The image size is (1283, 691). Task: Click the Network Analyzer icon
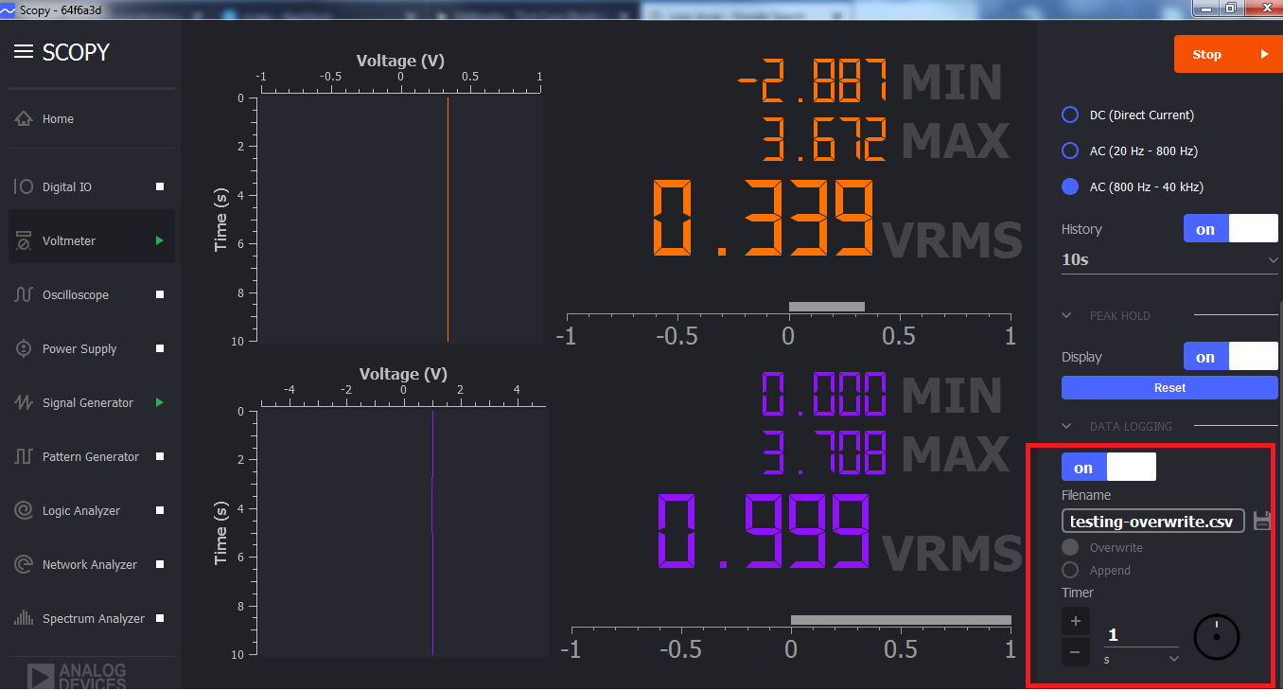24,565
